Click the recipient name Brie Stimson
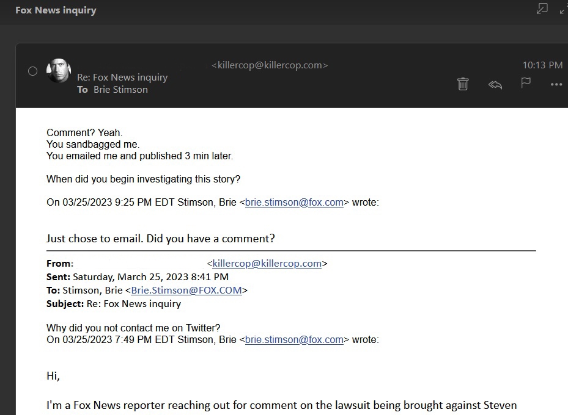 (x=120, y=90)
